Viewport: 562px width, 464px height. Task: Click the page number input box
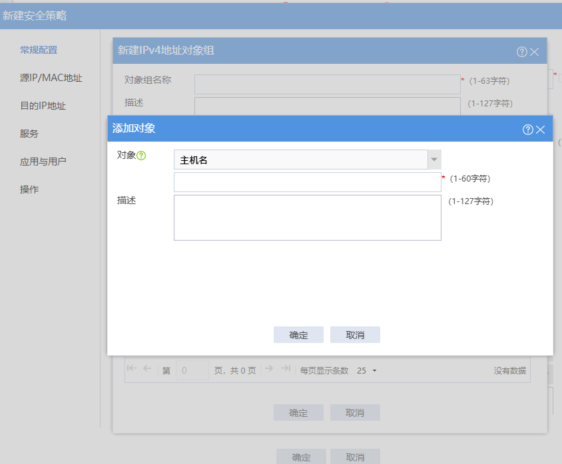click(x=192, y=370)
